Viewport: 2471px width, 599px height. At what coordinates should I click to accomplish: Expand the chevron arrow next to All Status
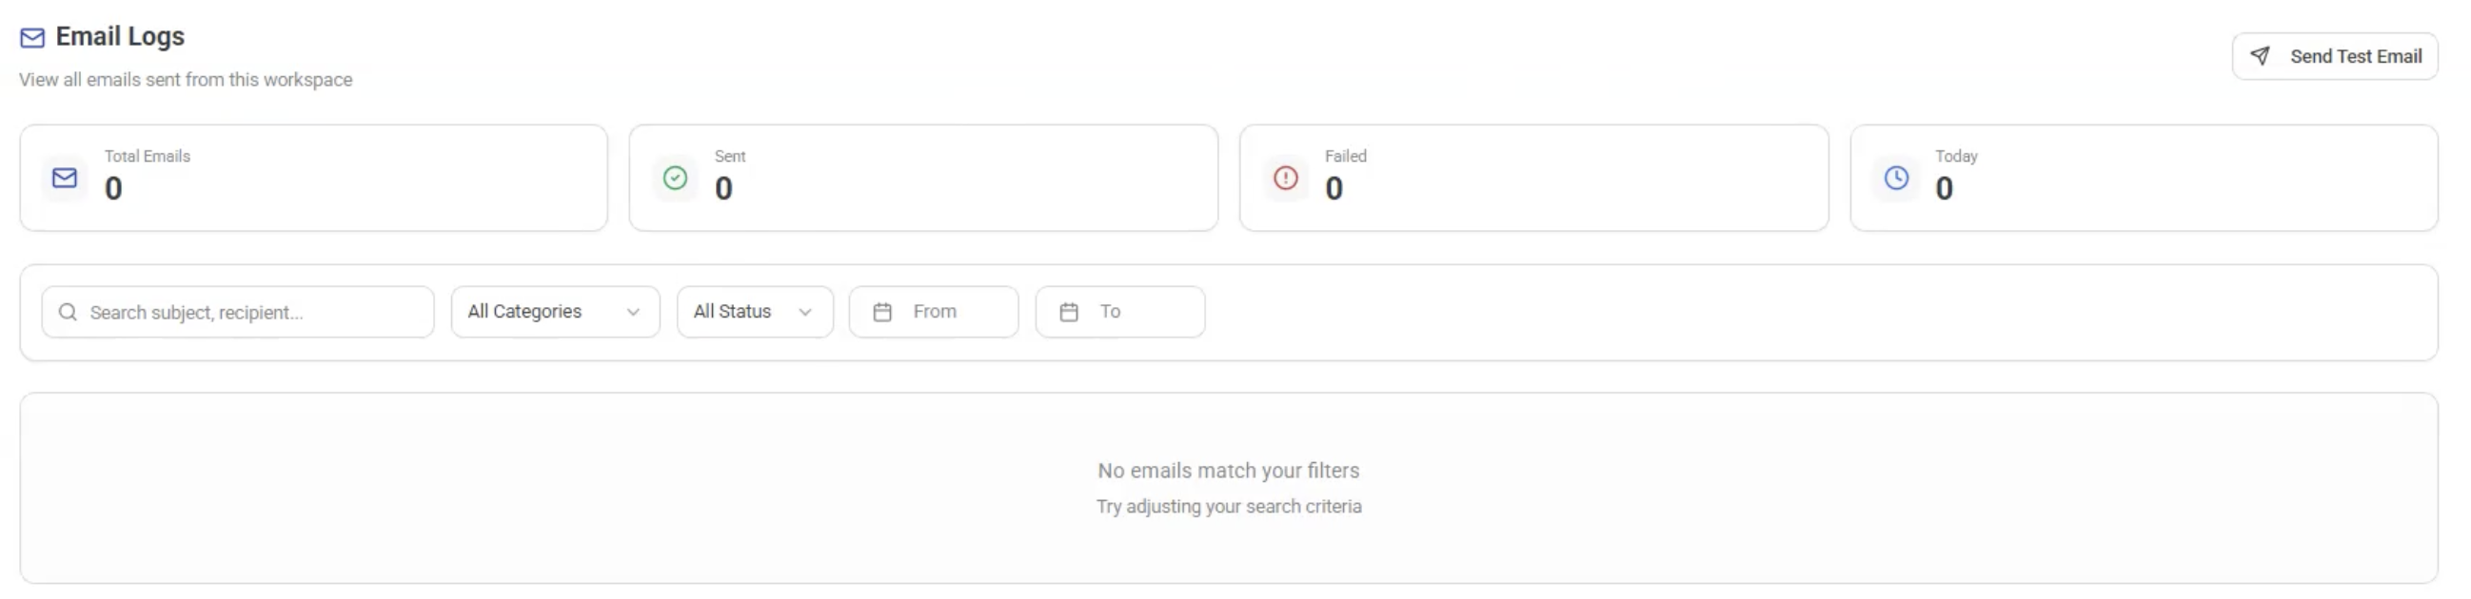(805, 313)
